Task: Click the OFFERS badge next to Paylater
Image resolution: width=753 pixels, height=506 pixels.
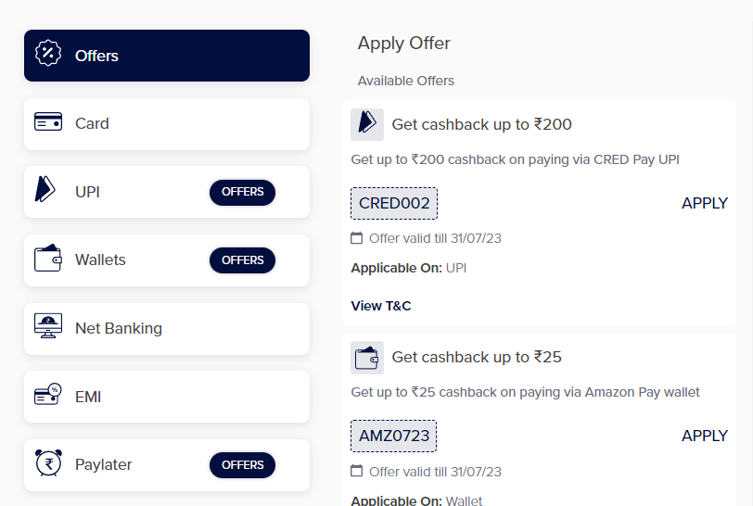Action: tap(243, 464)
